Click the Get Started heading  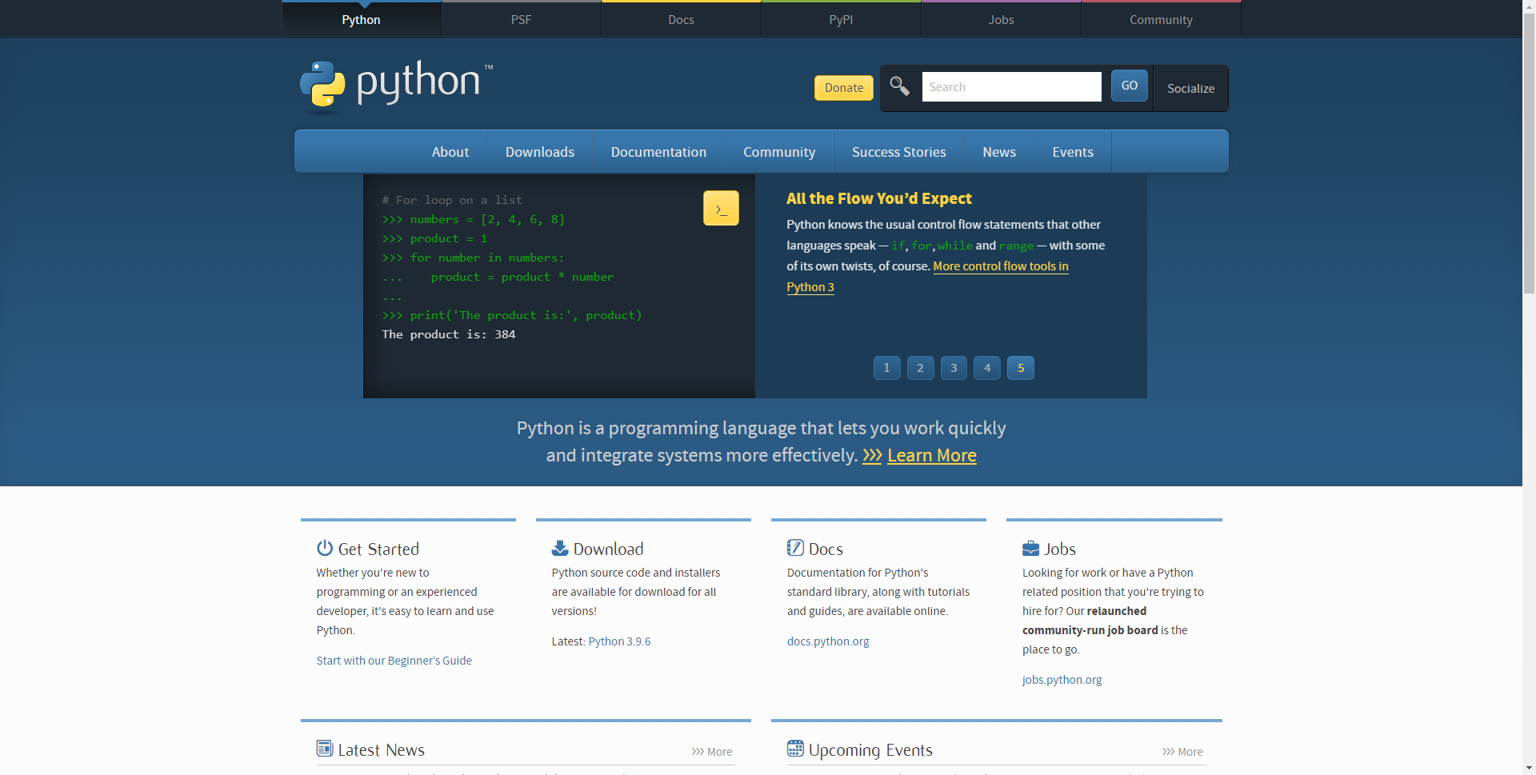[x=378, y=549]
